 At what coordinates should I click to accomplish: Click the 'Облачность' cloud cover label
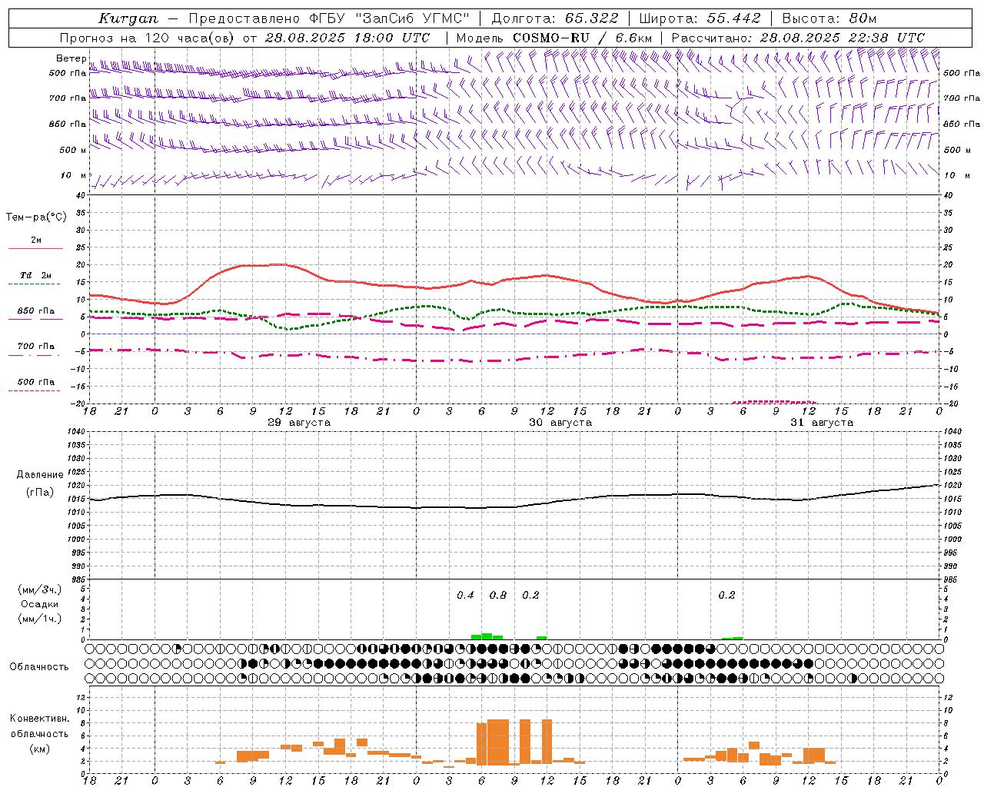(x=39, y=666)
